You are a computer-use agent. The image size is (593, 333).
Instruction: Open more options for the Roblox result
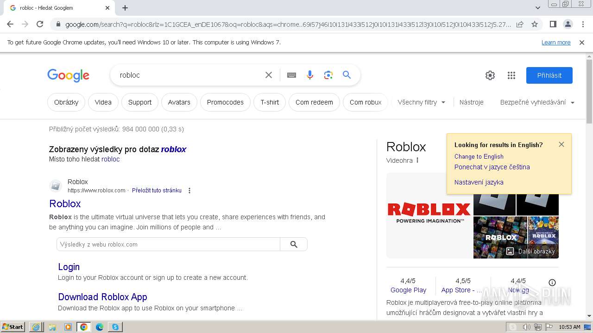(189, 191)
